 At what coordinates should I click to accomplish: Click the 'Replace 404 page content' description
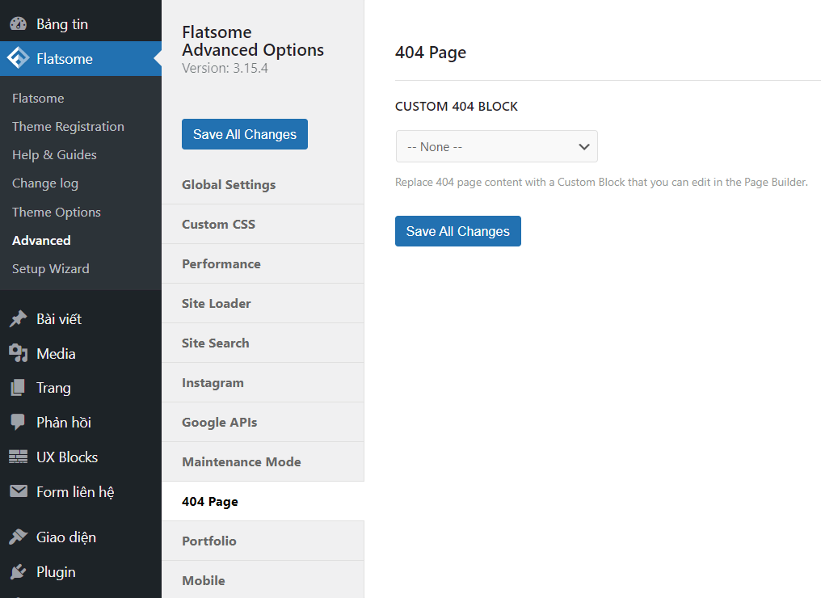[601, 182]
